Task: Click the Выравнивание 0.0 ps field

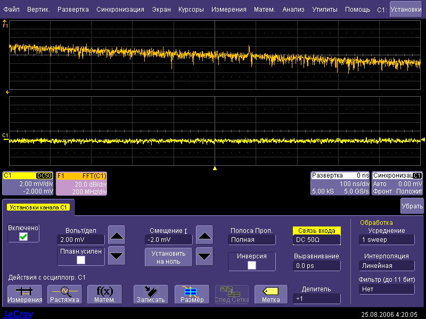Action: coord(316,265)
